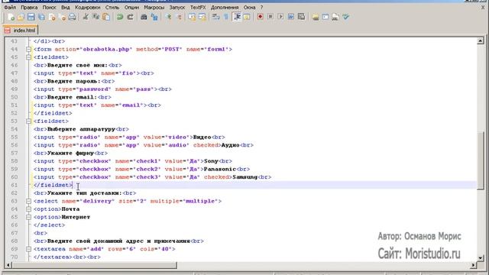The image size is (489, 275).
Task: Open the Вид menu
Action: (66, 7)
